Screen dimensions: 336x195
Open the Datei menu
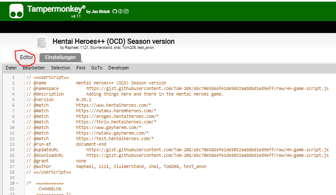11,68
